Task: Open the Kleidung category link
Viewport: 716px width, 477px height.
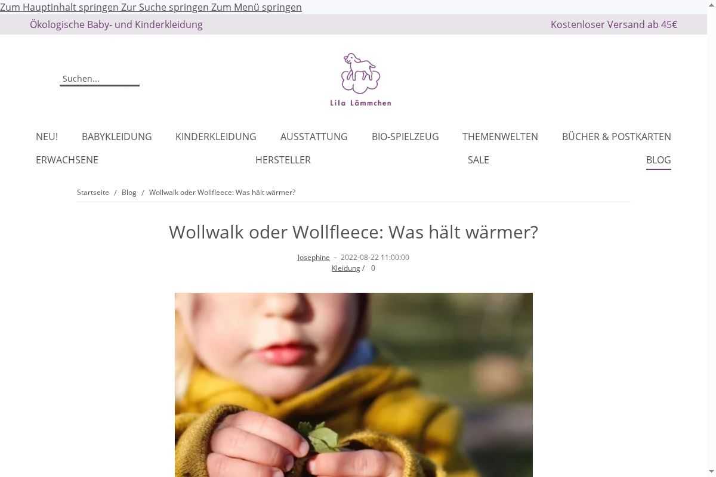Action: pyautogui.click(x=346, y=268)
